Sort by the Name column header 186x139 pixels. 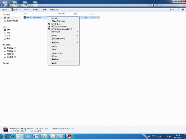pyautogui.click(x=25, y=13)
